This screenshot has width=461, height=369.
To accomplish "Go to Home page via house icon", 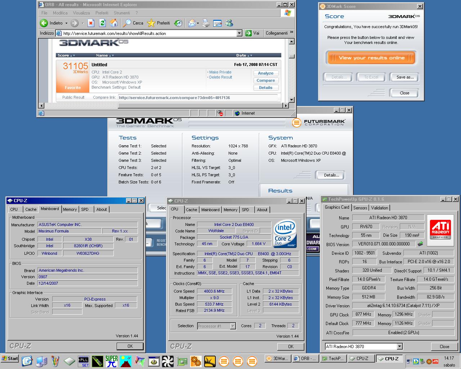I will pyautogui.click(x=114, y=23).
